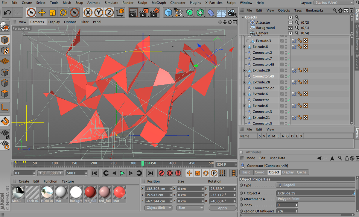This screenshot has height=217, width=359.
Task: Select the Move tool icon
Action: click(x=42, y=13)
